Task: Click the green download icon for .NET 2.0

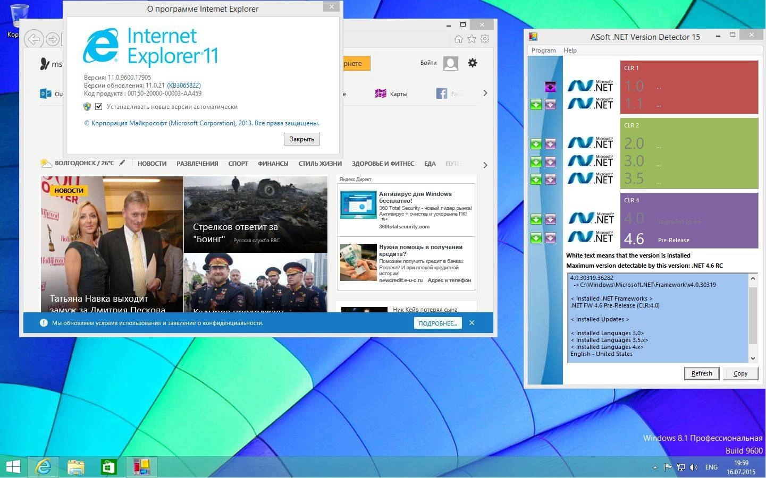Action: tap(536, 144)
